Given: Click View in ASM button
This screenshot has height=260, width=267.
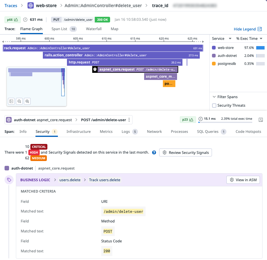Looking at the screenshot, I should (243, 180).
